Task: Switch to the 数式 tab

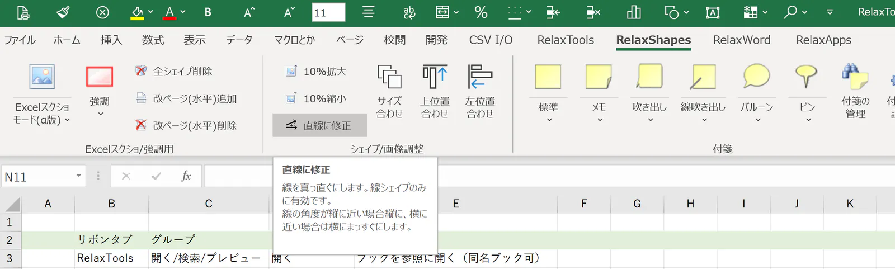Action: click(x=153, y=40)
